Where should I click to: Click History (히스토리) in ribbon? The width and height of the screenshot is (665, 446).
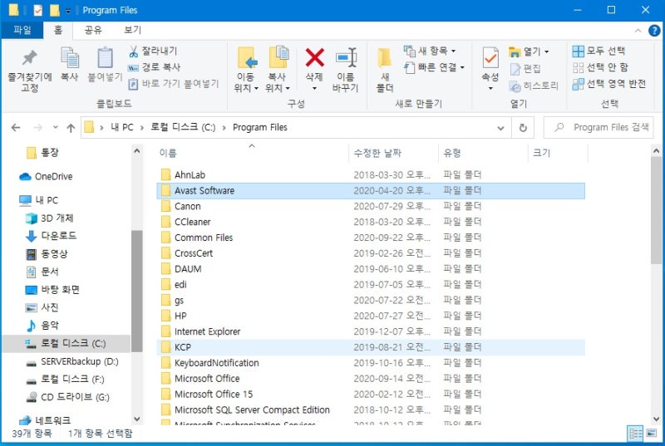tap(534, 86)
